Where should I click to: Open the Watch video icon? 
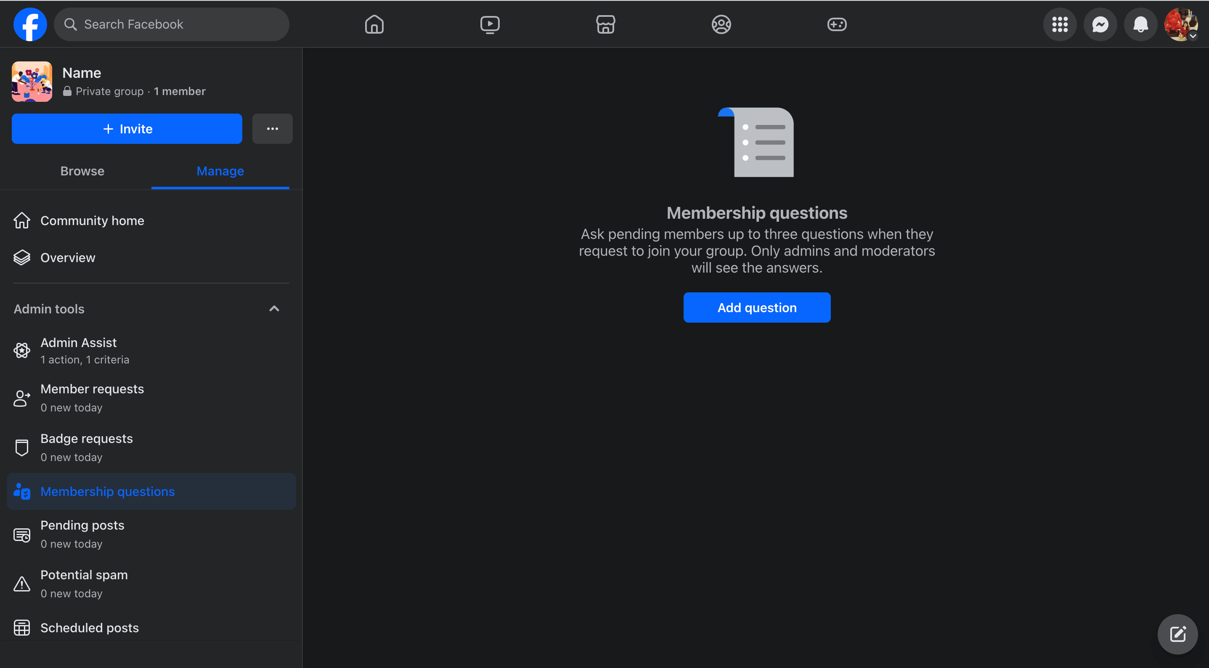tap(490, 24)
